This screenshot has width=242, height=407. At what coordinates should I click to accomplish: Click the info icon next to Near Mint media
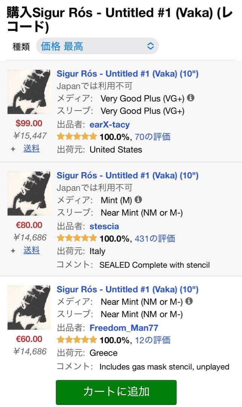(189, 301)
